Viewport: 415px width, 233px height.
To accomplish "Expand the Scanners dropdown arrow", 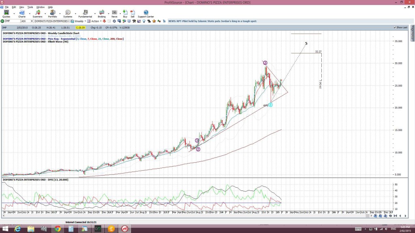I will tap(45, 13).
